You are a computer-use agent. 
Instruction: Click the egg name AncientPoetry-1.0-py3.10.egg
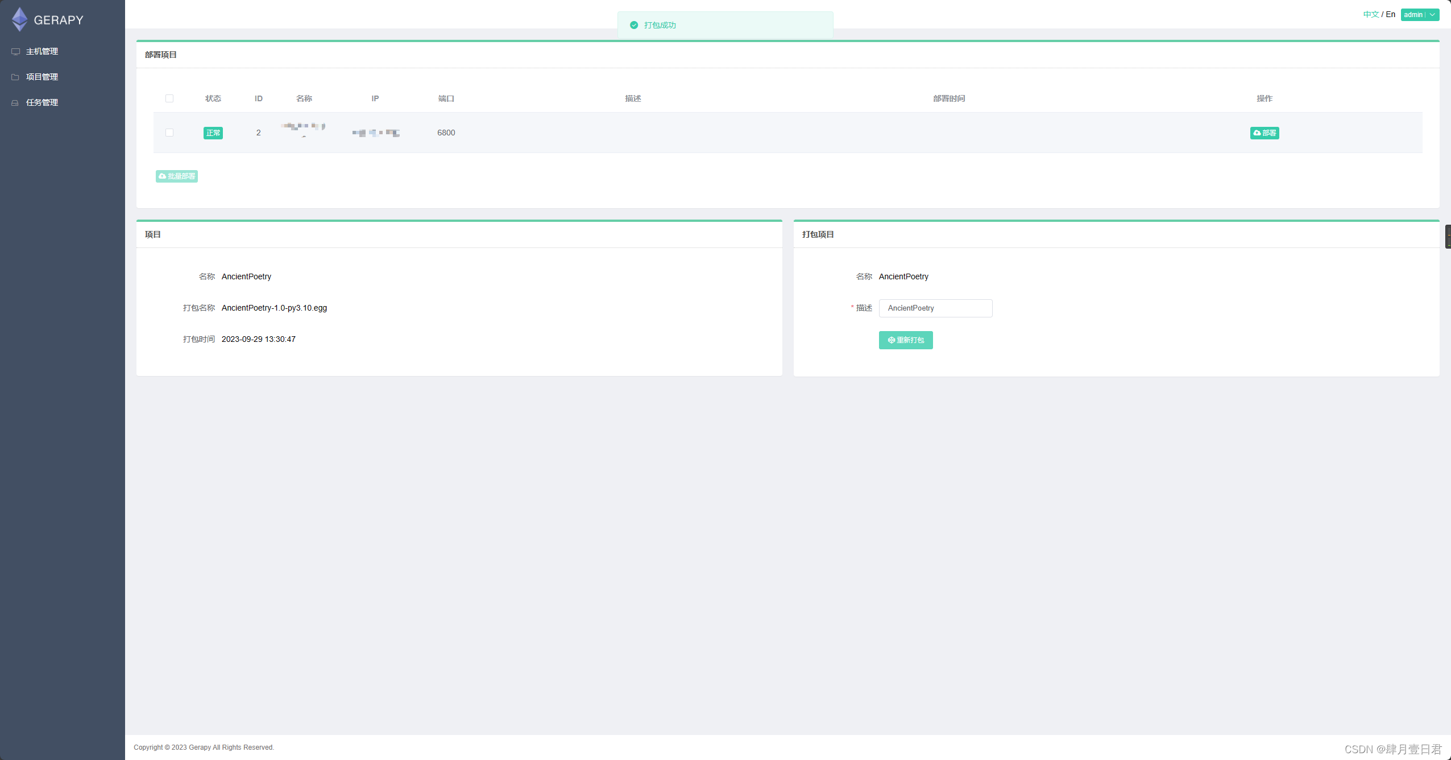pos(274,308)
